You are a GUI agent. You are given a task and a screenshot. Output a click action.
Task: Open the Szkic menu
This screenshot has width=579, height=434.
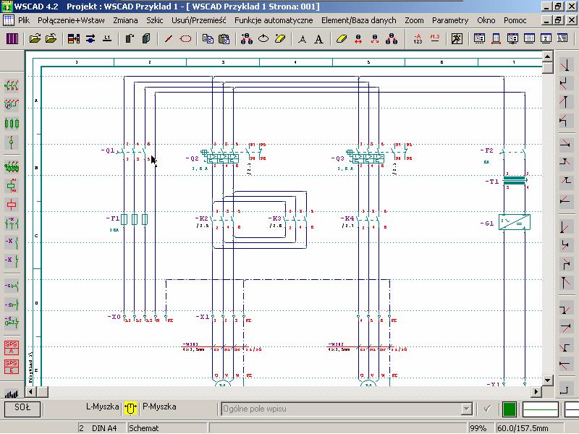coord(155,20)
